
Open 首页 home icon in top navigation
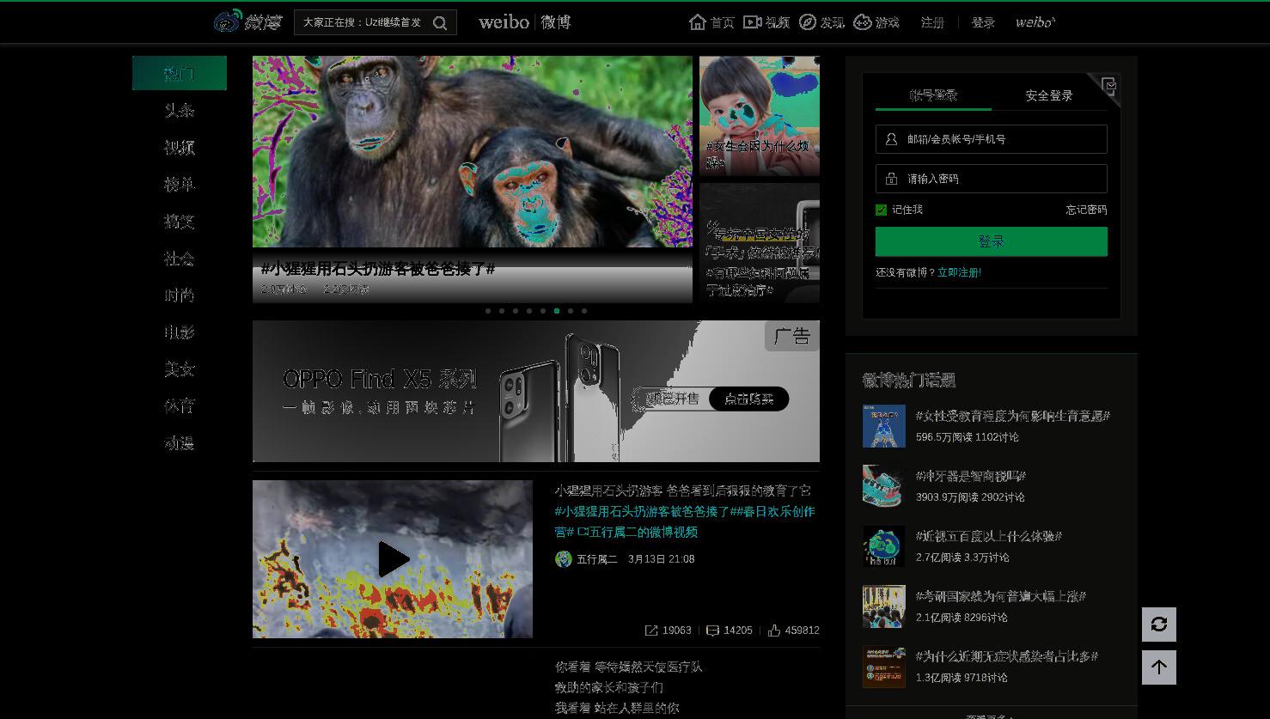[698, 22]
